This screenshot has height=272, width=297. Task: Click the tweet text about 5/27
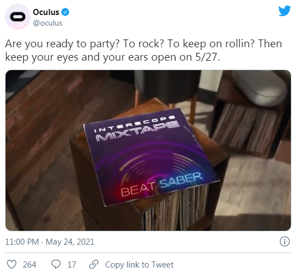coord(144,50)
